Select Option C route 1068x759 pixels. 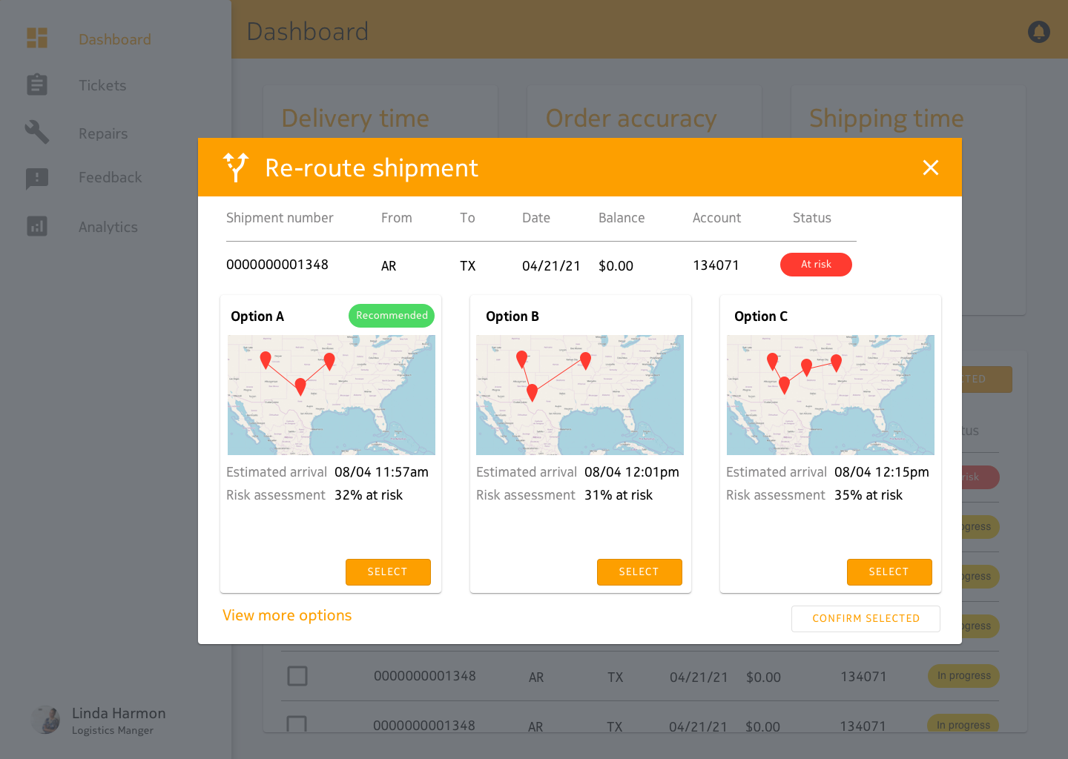coord(889,572)
